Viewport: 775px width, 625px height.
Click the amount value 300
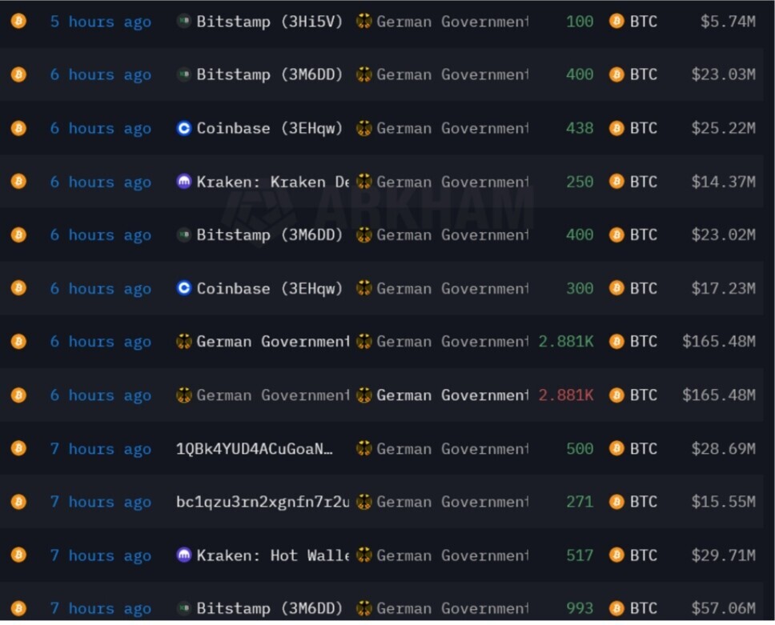click(580, 288)
